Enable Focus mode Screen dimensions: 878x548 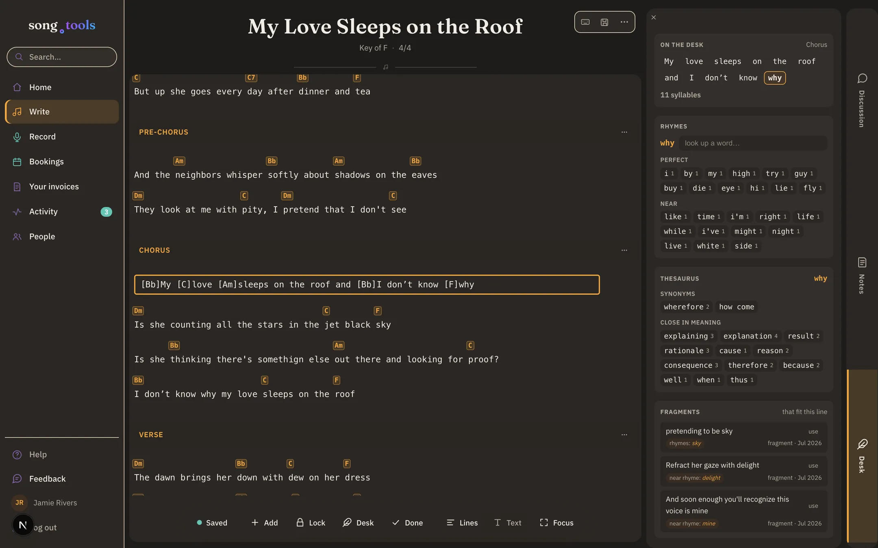tap(556, 523)
